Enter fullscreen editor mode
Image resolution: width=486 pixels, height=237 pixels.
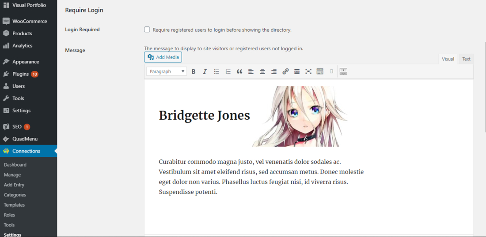[308, 71]
